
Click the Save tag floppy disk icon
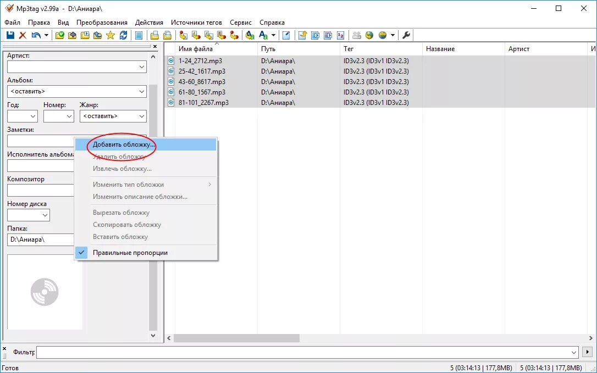pos(10,35)
